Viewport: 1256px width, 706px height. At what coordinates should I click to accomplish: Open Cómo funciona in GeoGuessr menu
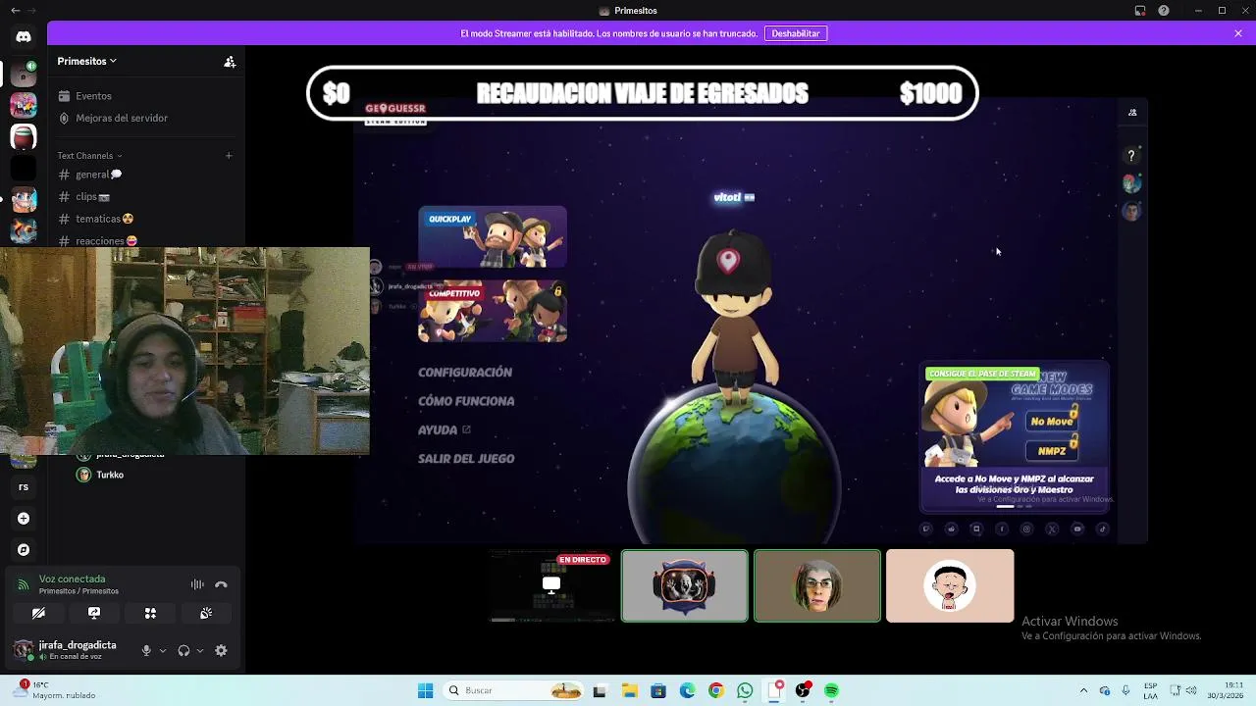coord(466,401)
